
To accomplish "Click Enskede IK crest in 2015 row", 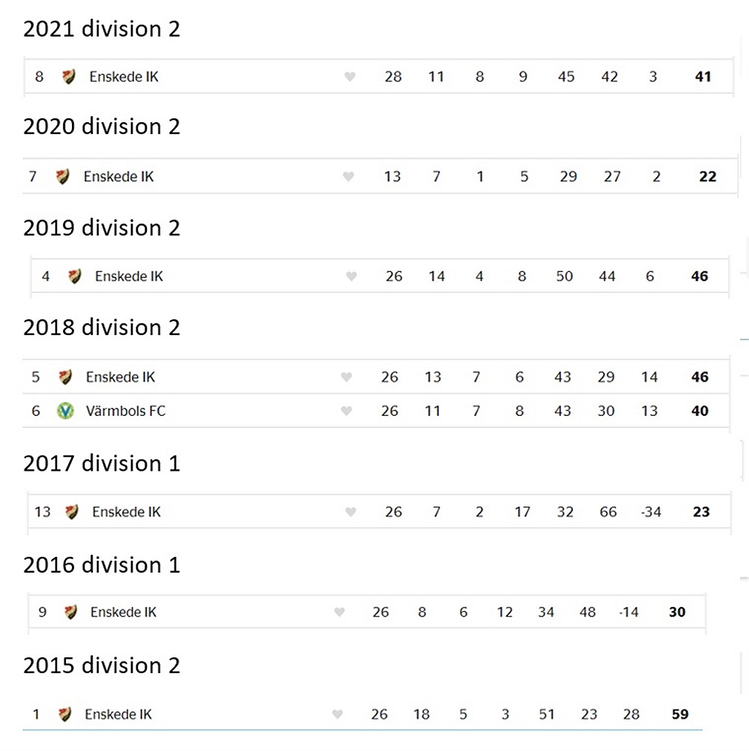I will 64,714.
